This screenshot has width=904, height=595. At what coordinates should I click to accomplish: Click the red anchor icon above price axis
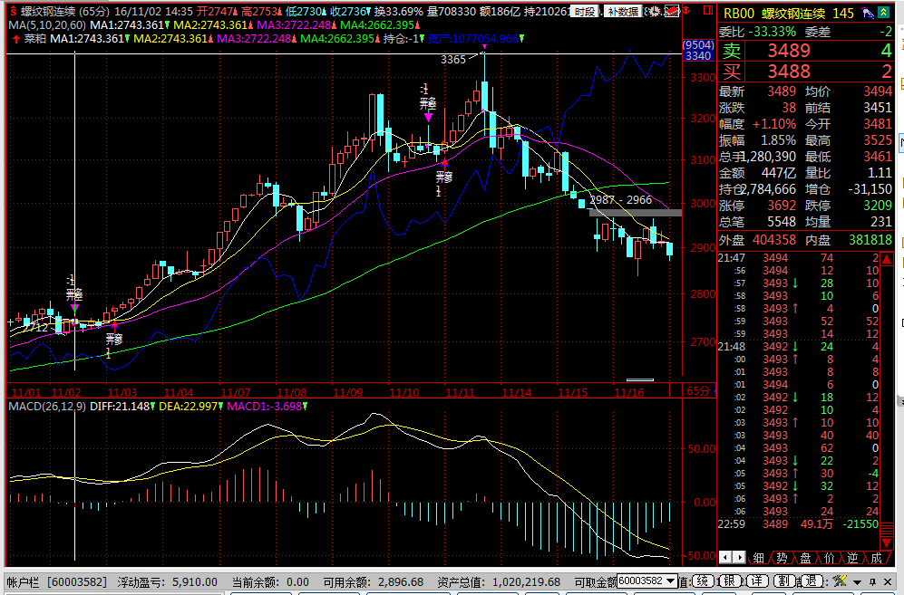pyautogui.click(x=686, y=11)
